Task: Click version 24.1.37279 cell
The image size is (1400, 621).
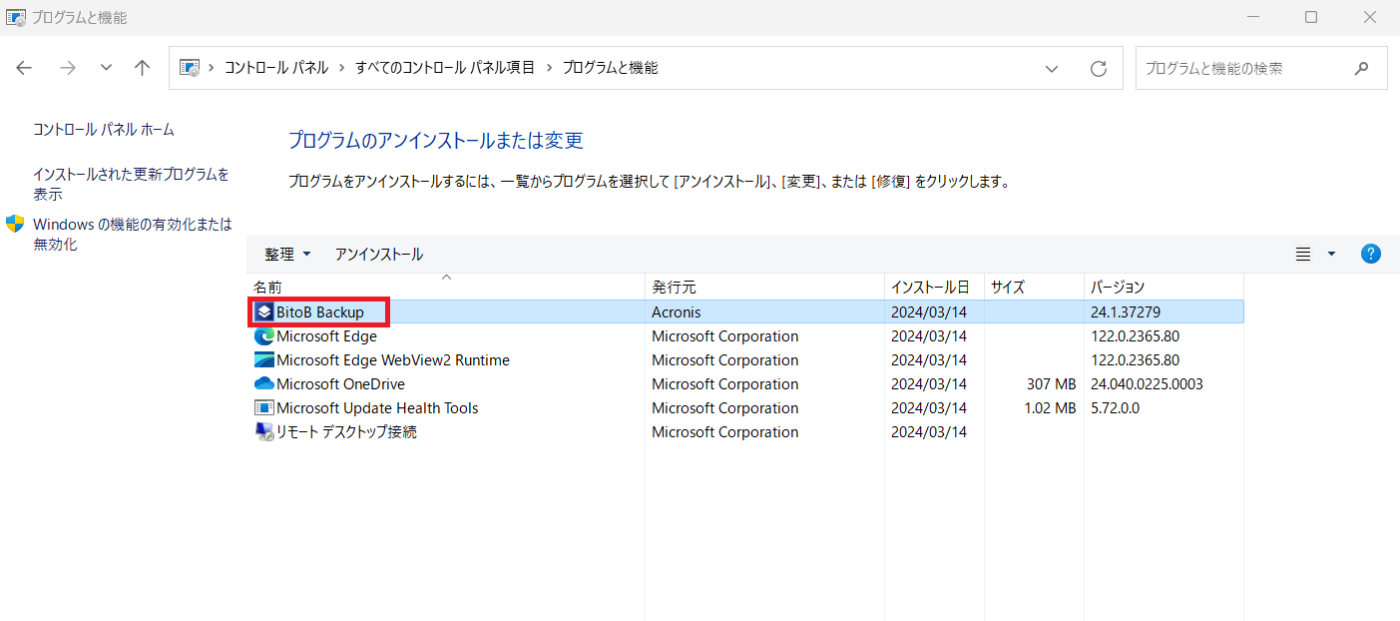Action: coord(1126,312)
